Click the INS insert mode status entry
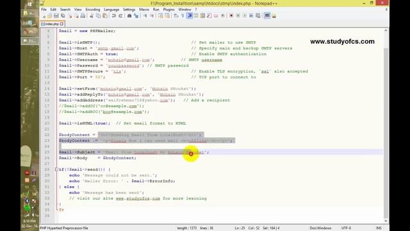 click(379, 228)
